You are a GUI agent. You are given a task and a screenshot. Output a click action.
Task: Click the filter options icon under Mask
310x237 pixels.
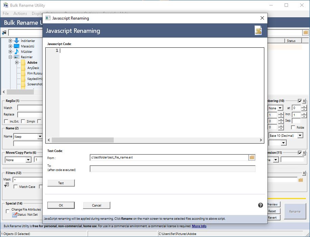(6, 185)
